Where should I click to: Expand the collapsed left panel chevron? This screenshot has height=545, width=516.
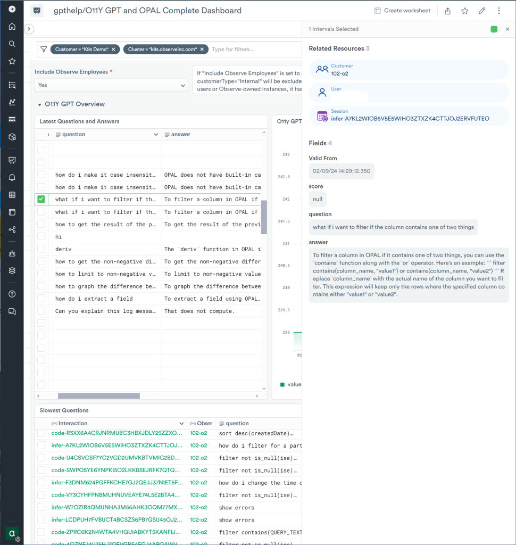(29, 29)
